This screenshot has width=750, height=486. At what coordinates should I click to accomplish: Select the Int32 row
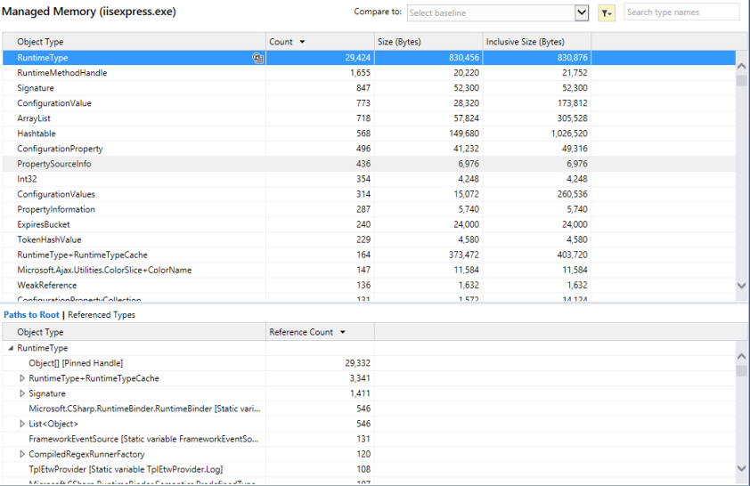click(369, 179)
